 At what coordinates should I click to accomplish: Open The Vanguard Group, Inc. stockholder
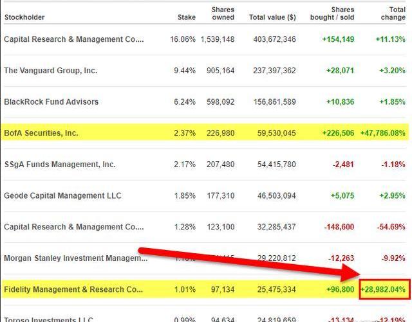pos(50,71)
